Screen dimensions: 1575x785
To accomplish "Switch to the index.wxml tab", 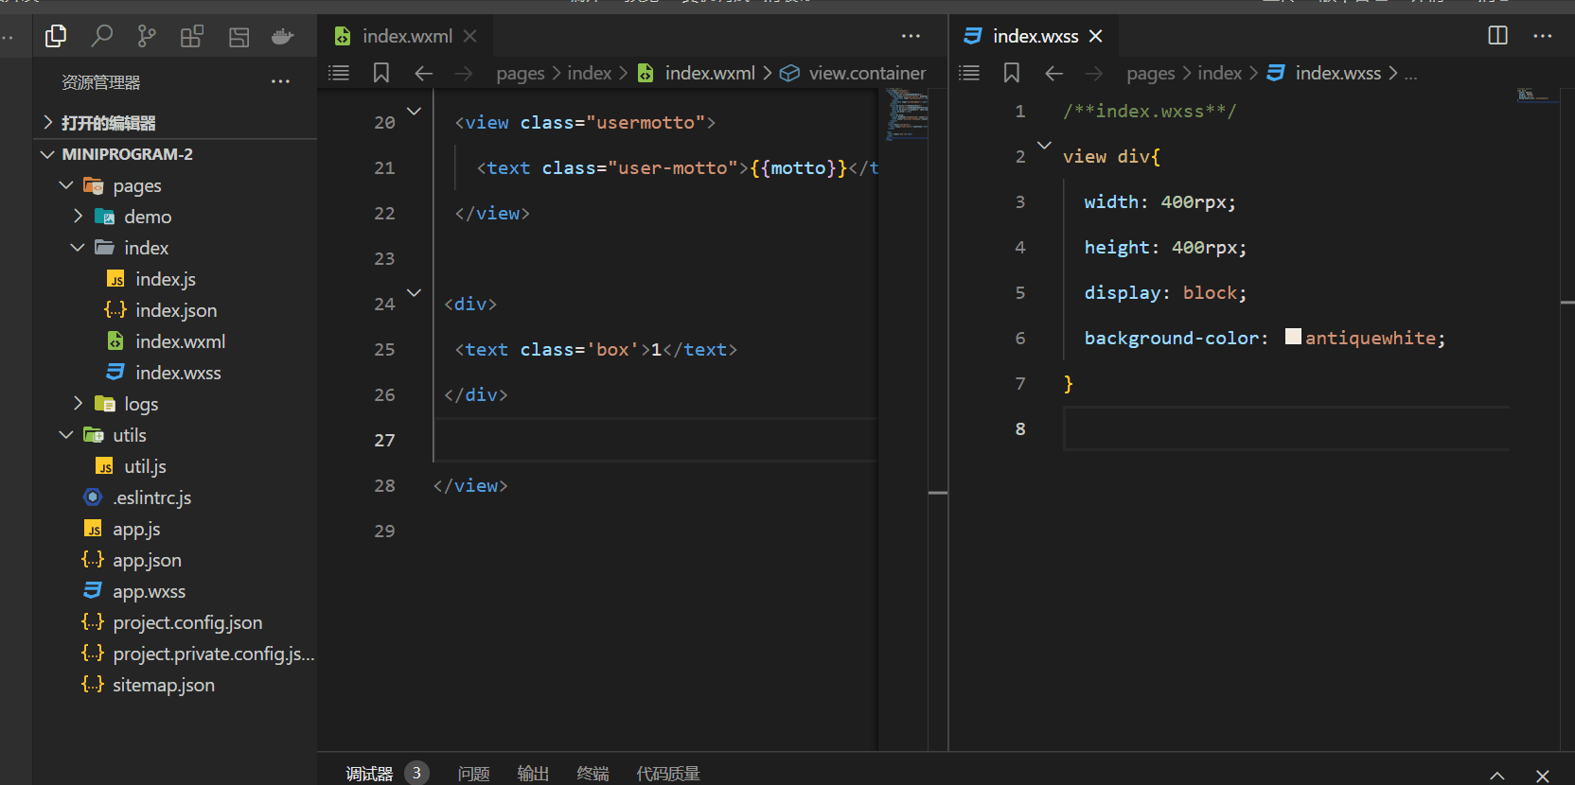I will coord(407,36).
